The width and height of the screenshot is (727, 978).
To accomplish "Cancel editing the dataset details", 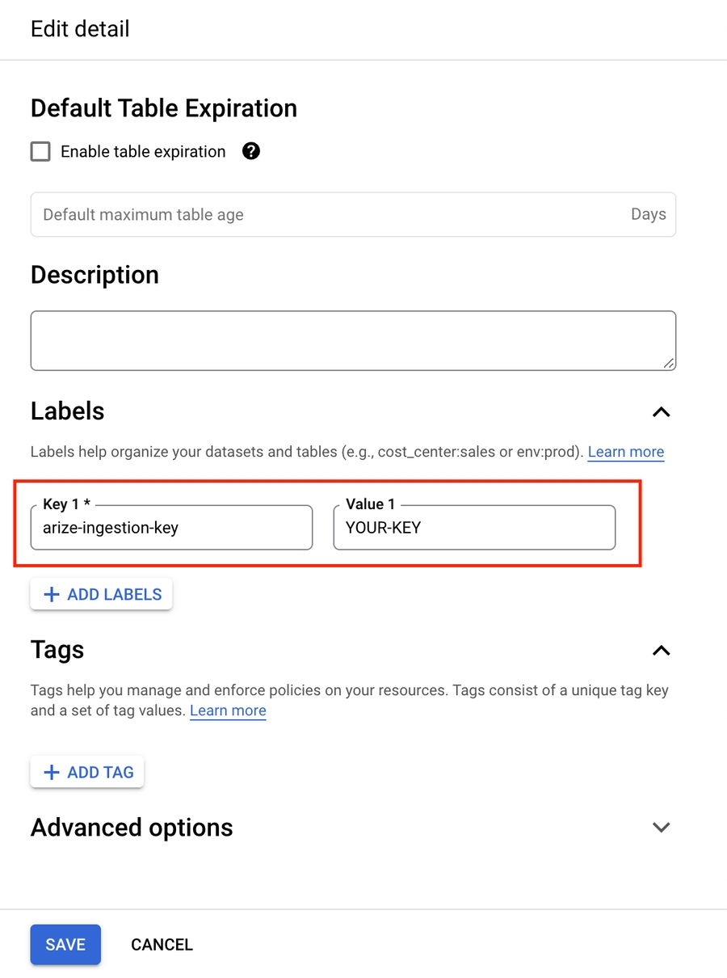I will pyautogui.click(x=162, y=945).
